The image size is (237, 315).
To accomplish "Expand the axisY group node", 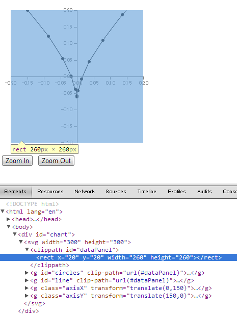I will [27, 296].
